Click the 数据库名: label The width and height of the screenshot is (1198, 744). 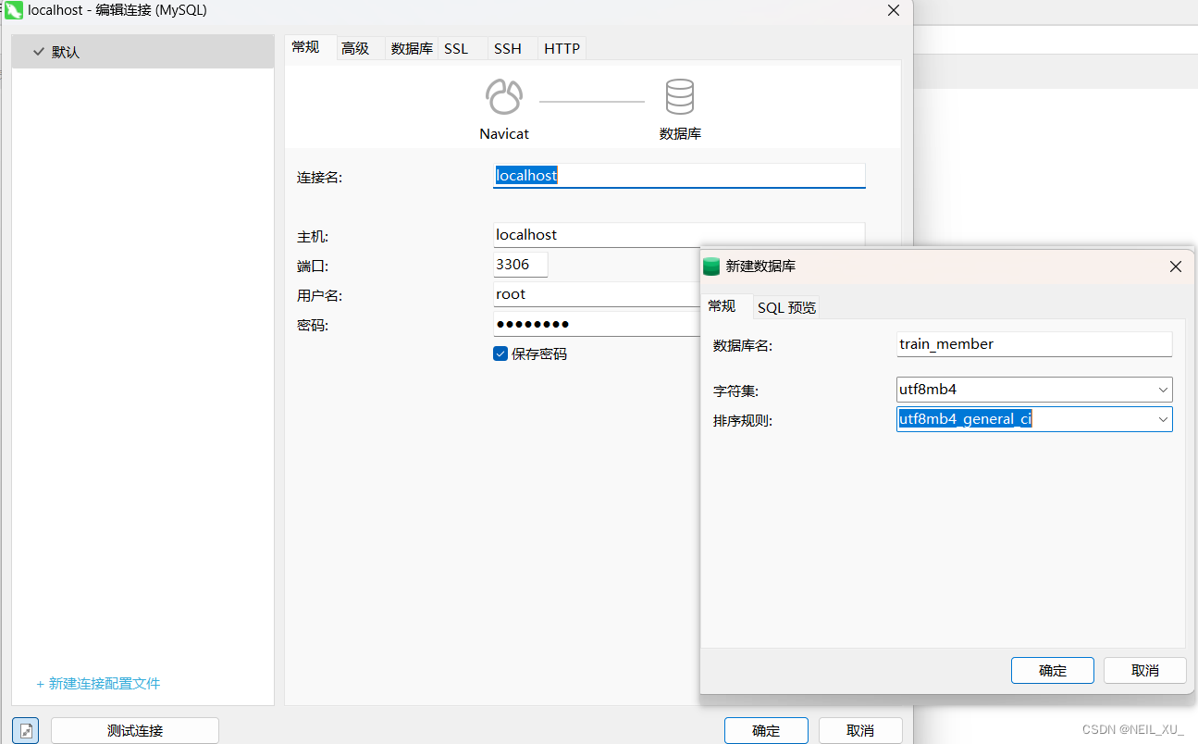pos(742,345)
